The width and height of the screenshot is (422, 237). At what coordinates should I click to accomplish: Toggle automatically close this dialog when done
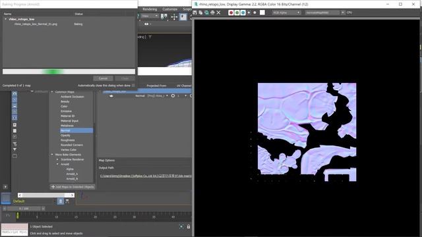[133, 86]
